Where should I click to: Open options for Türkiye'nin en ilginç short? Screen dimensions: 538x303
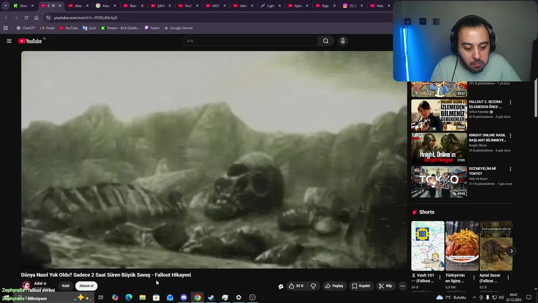tap(474, 278)
